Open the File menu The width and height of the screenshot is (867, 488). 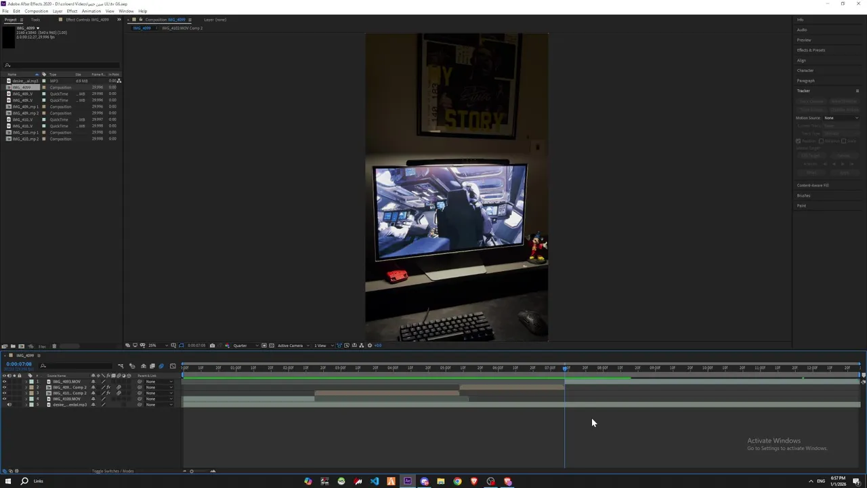point(5,11)
